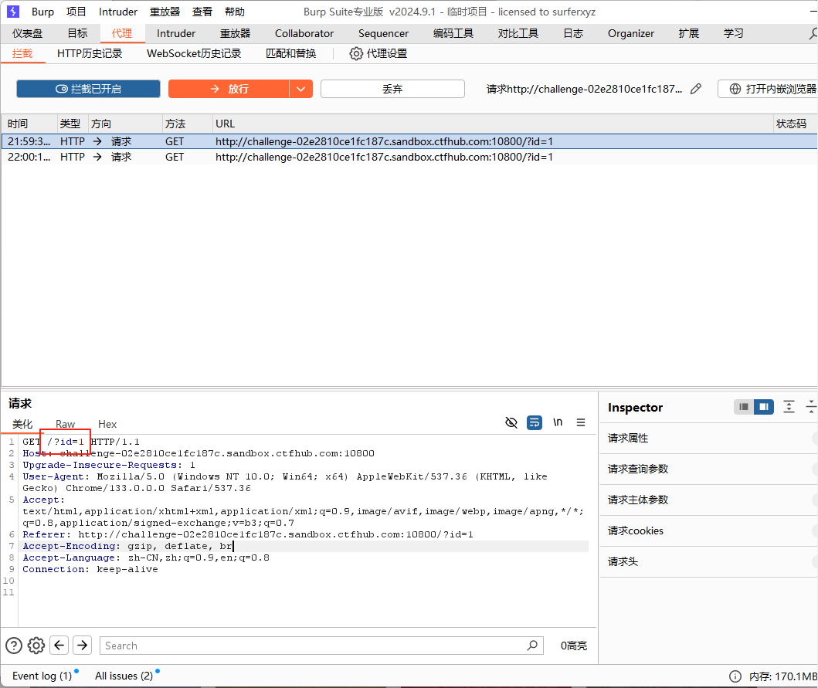Viewport: 818px width, 688px height.
Task: Select intercepted request row at 21:59:3...
Action: 409,141
